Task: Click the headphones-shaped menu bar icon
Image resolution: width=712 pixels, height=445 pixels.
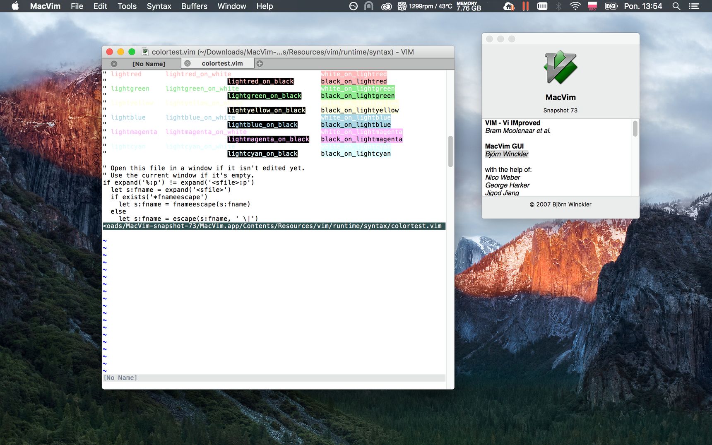Action: coord(369,6)
